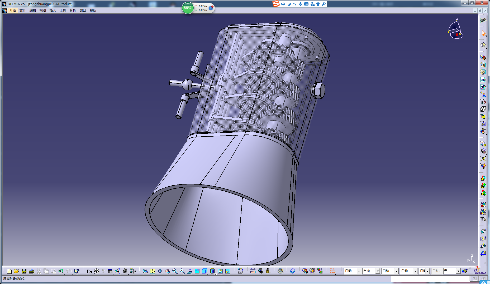Zoom in with magnifier plus
Image resolution: width=490 pixels, height=284 pixels.
[x=175, y=271]
